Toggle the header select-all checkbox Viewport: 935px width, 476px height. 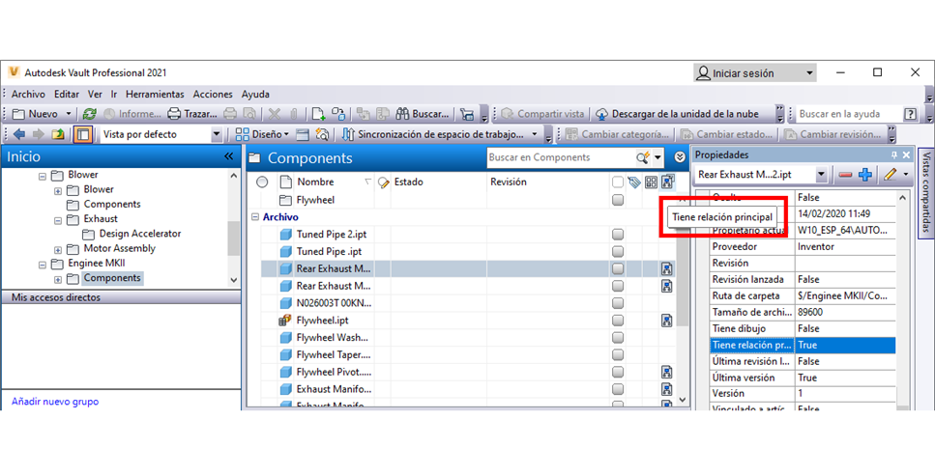618,182
